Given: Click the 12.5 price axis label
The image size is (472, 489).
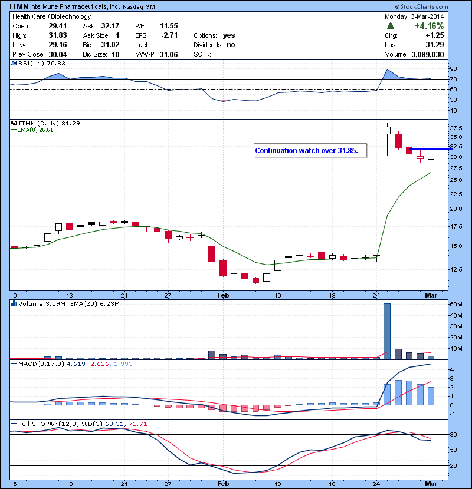Looking at the screenshot, I should (x=456, y=269).
